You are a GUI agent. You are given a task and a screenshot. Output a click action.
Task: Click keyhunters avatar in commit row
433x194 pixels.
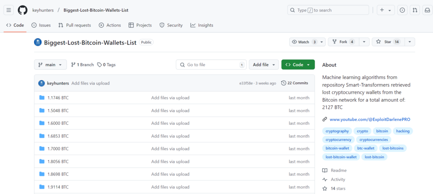[x=42, y=83]
